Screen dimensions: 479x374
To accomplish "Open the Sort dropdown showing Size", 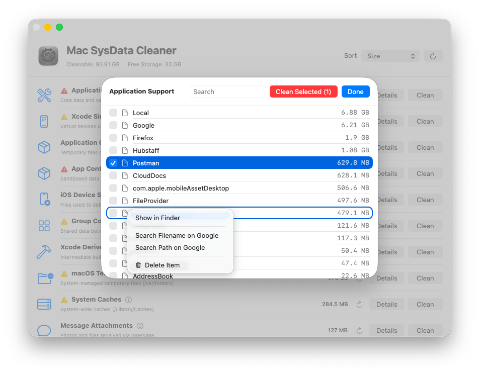I will click(390, 56).
